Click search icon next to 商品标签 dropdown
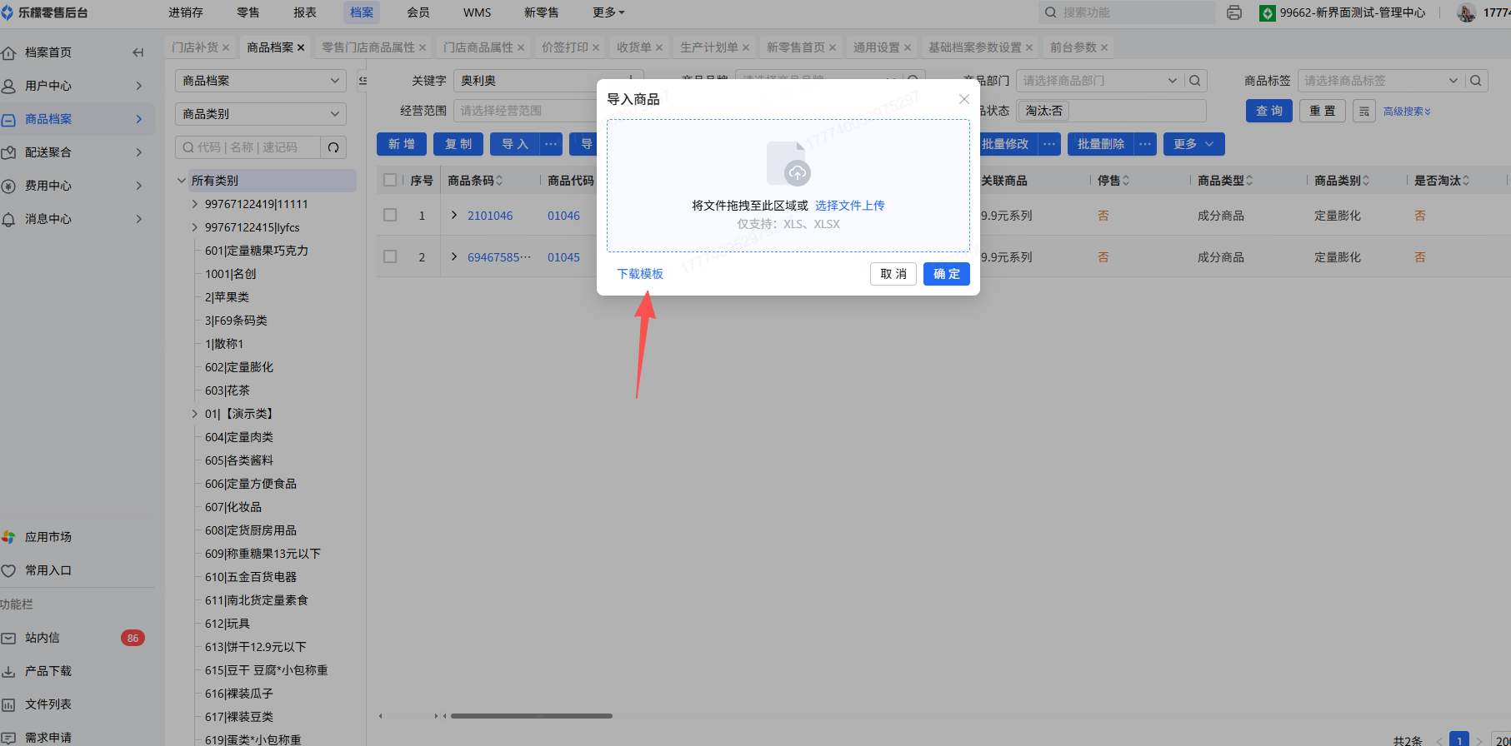This screenshot has width=1511, height=746. [x=1476, y=81]
